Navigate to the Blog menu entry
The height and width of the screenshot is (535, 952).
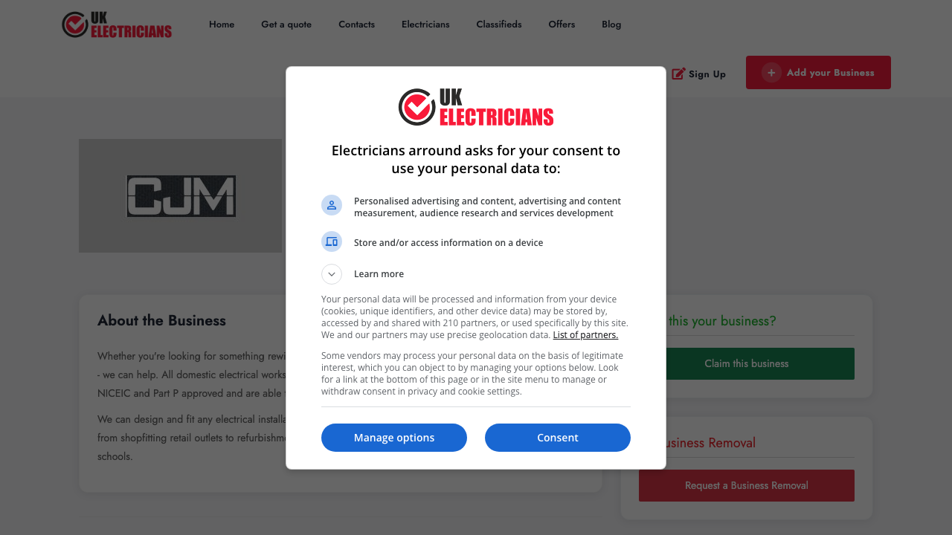coord(611,24)
